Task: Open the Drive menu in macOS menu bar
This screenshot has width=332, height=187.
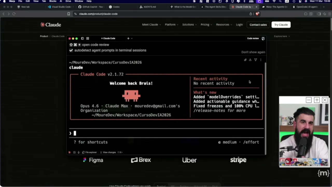Action: [68, 1]
